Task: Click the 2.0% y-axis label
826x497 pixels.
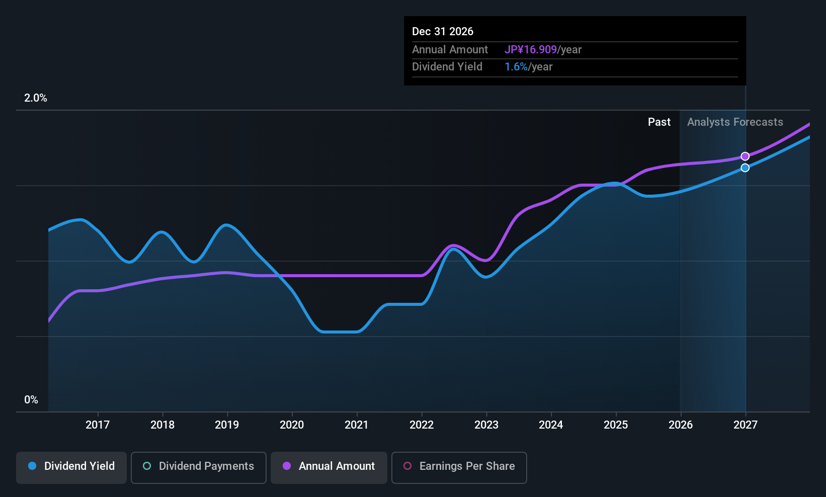Action: click(36, 98)
